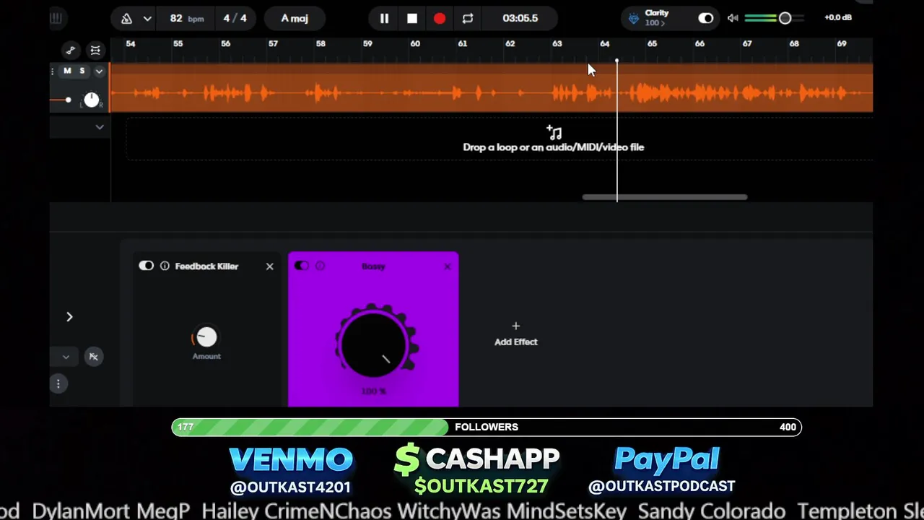Click bar 66 on the timeline ruler
The image size is (924, 520).
click(x=699, y=44)
